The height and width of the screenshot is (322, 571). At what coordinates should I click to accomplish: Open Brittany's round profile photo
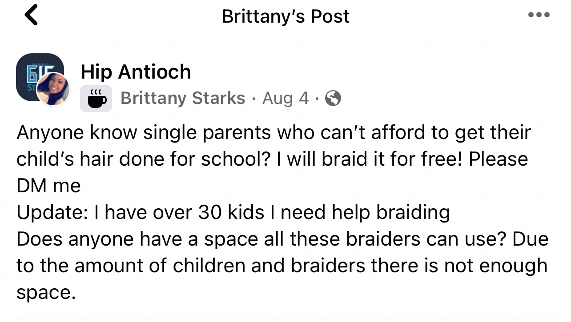coord(53,89)
